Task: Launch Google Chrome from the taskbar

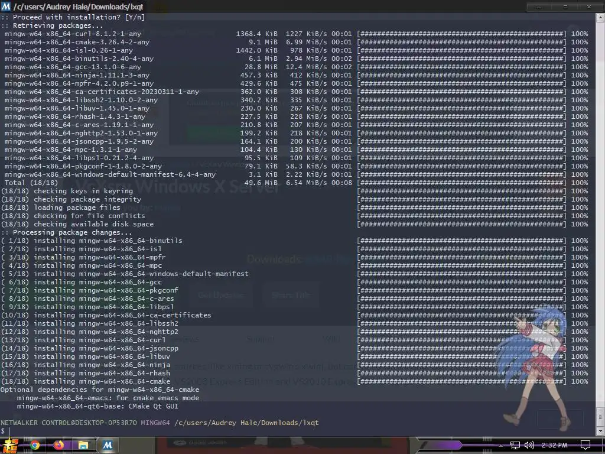Action: [35, 446]
